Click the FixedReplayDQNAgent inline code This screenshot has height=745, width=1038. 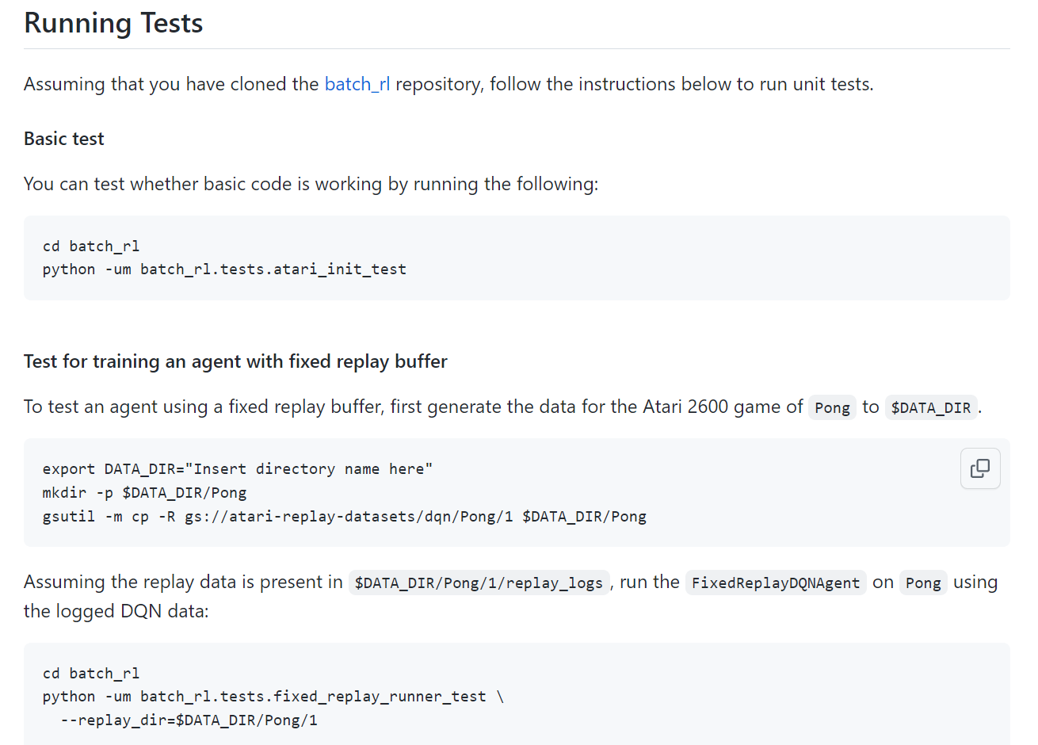(775, 583)
